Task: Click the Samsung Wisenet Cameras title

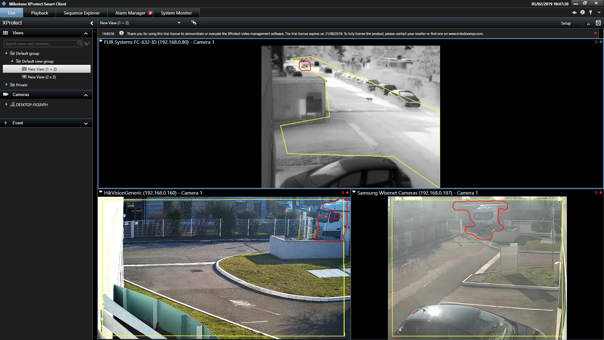Action: pos(417,193)
